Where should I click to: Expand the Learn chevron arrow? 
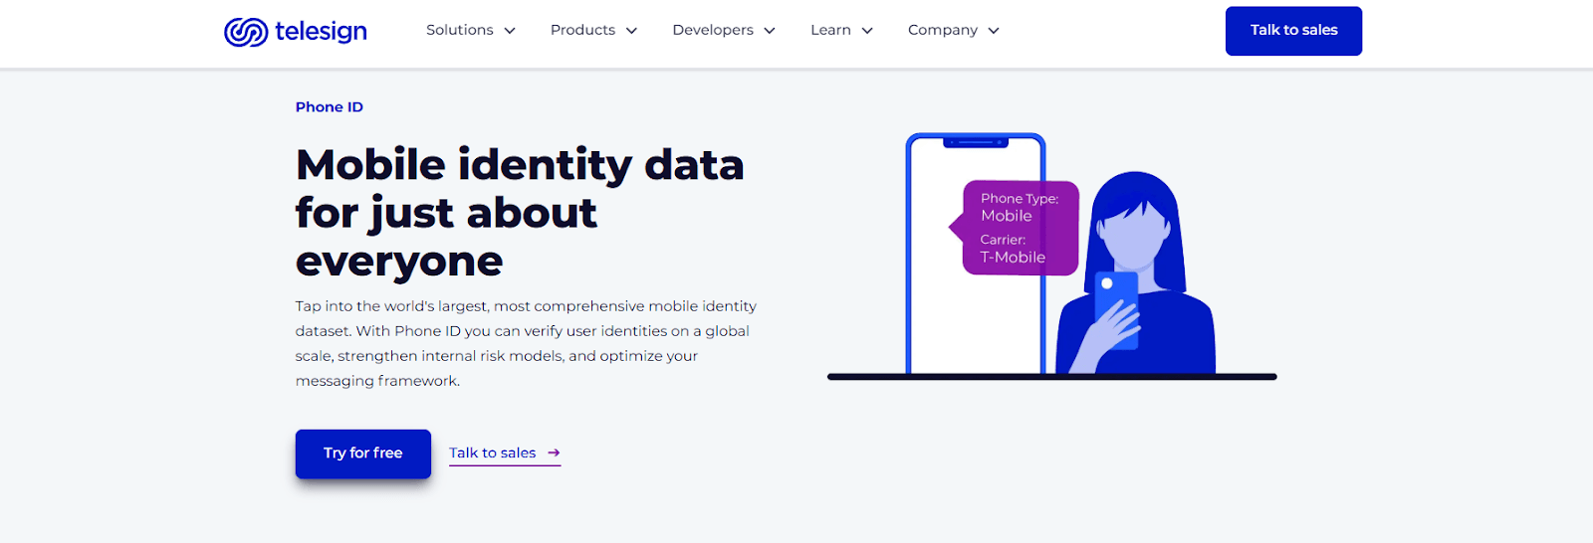(x=867, y=31)
